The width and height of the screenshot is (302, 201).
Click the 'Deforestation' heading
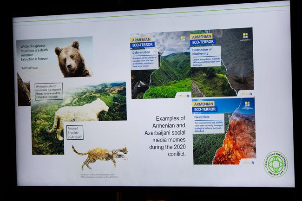(141, 52)
